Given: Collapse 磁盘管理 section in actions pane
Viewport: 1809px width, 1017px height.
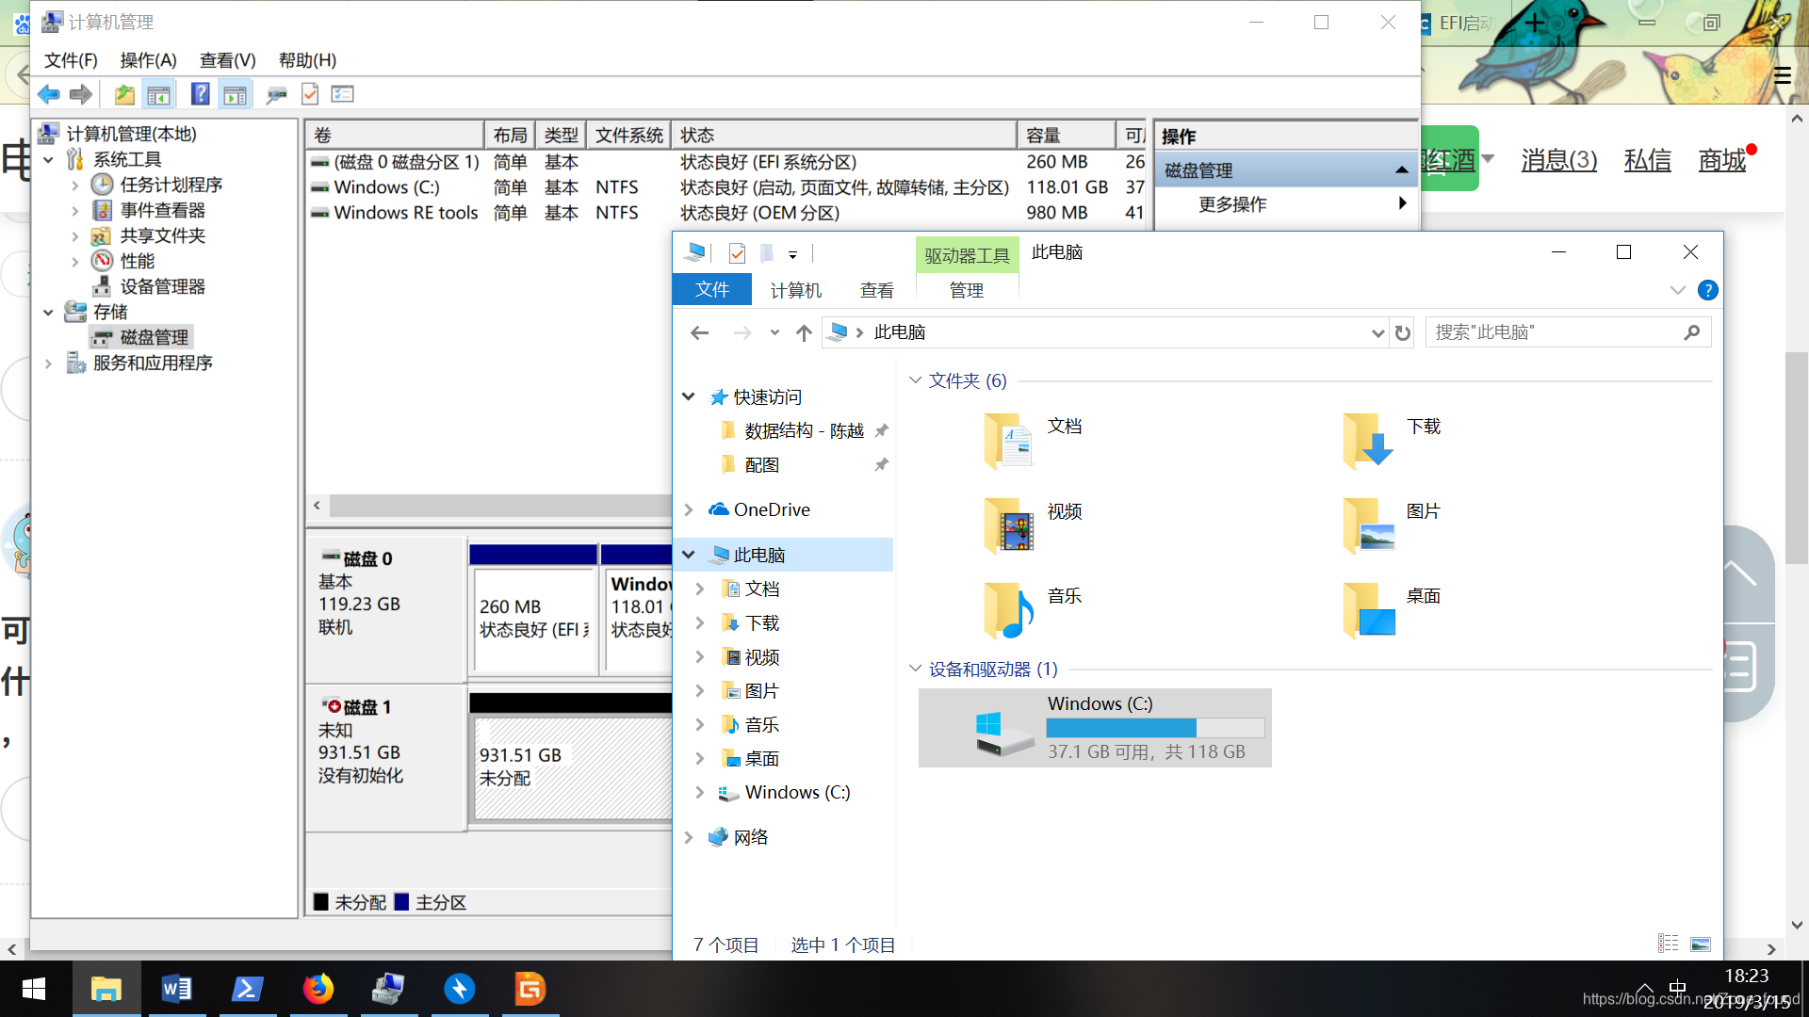Looking at the screenshot, I should 1401,170.
